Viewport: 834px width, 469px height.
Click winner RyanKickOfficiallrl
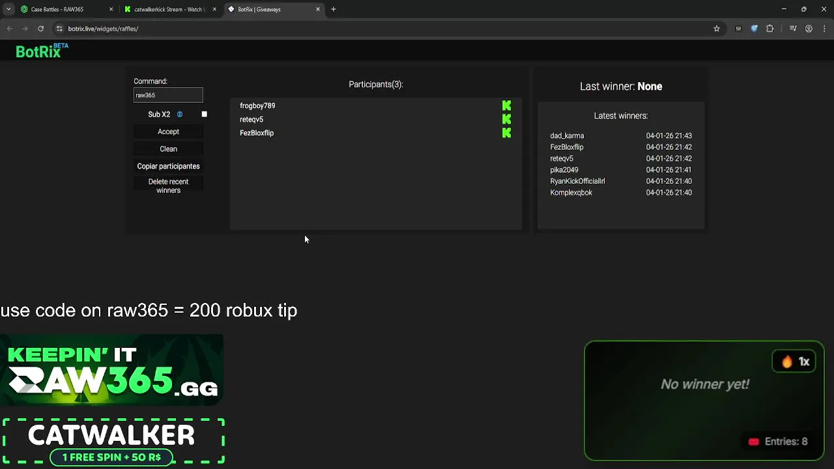pos(577,181)
